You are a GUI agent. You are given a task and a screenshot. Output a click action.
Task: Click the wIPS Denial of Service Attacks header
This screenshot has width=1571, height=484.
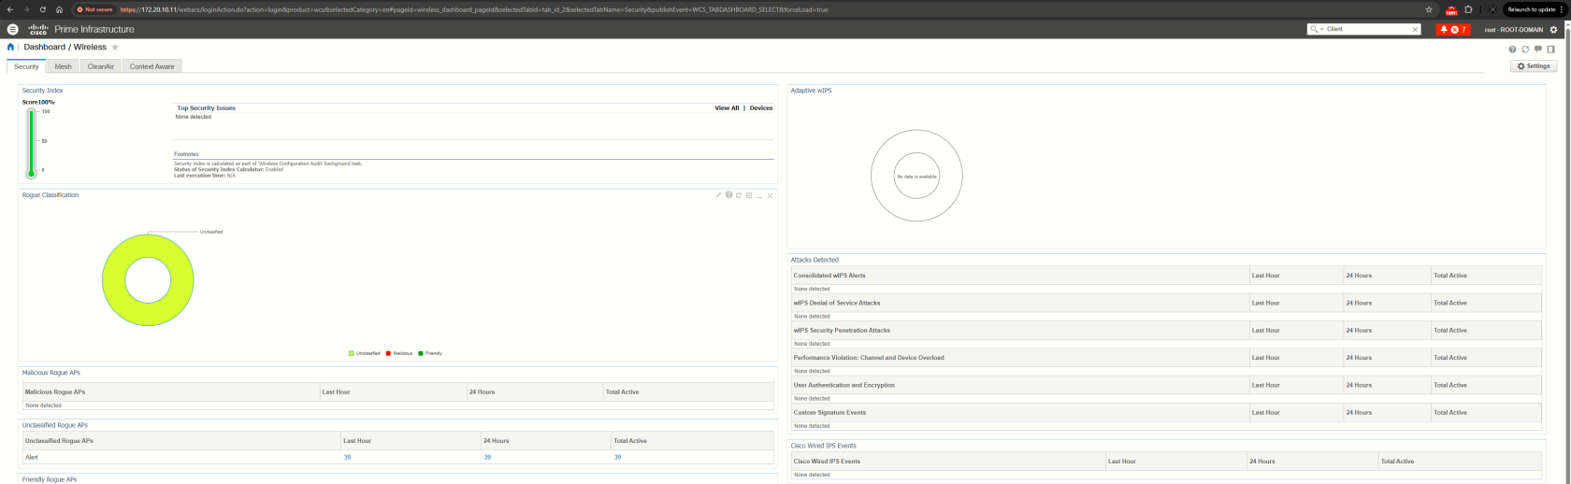coord(837,303)
